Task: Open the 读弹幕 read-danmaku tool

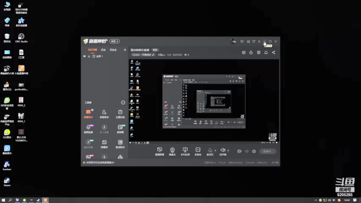Action: tap(120, 129)
